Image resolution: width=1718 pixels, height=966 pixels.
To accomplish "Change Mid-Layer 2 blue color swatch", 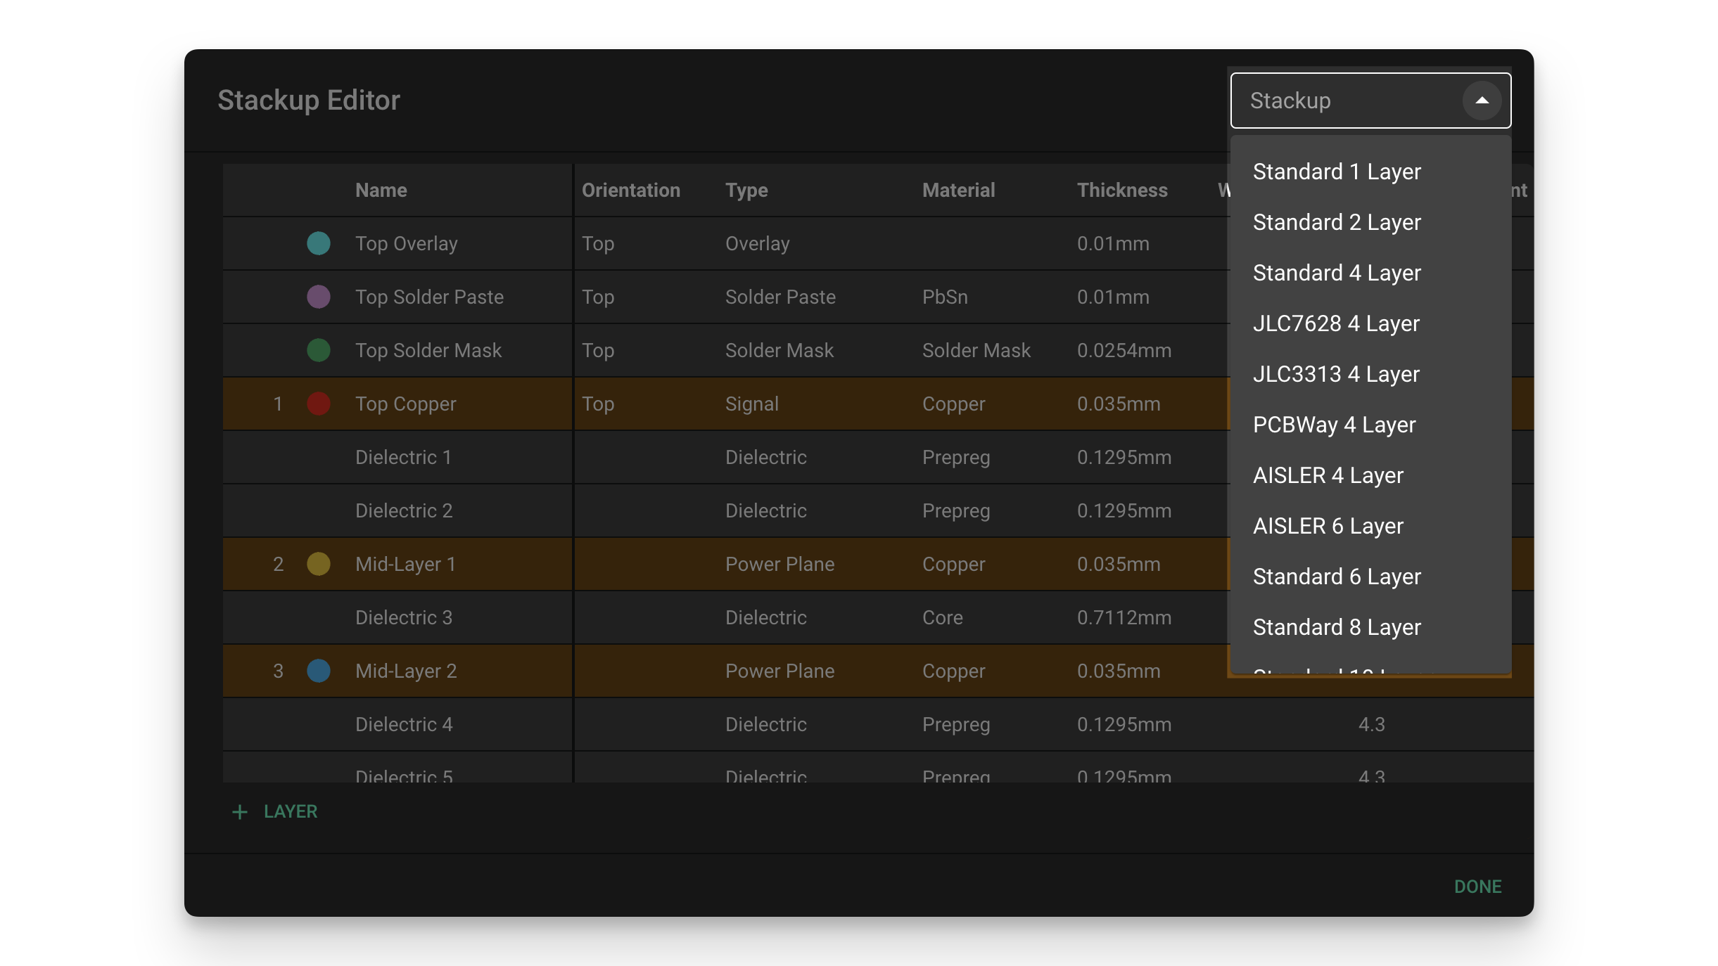I will point(319,671).
